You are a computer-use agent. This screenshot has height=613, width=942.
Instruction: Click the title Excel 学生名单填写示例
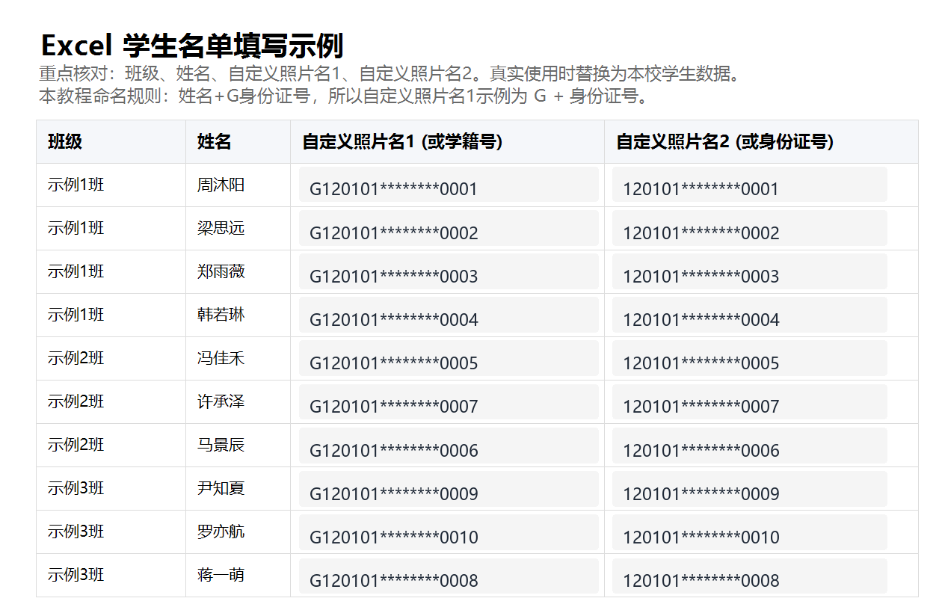(192, 46)
